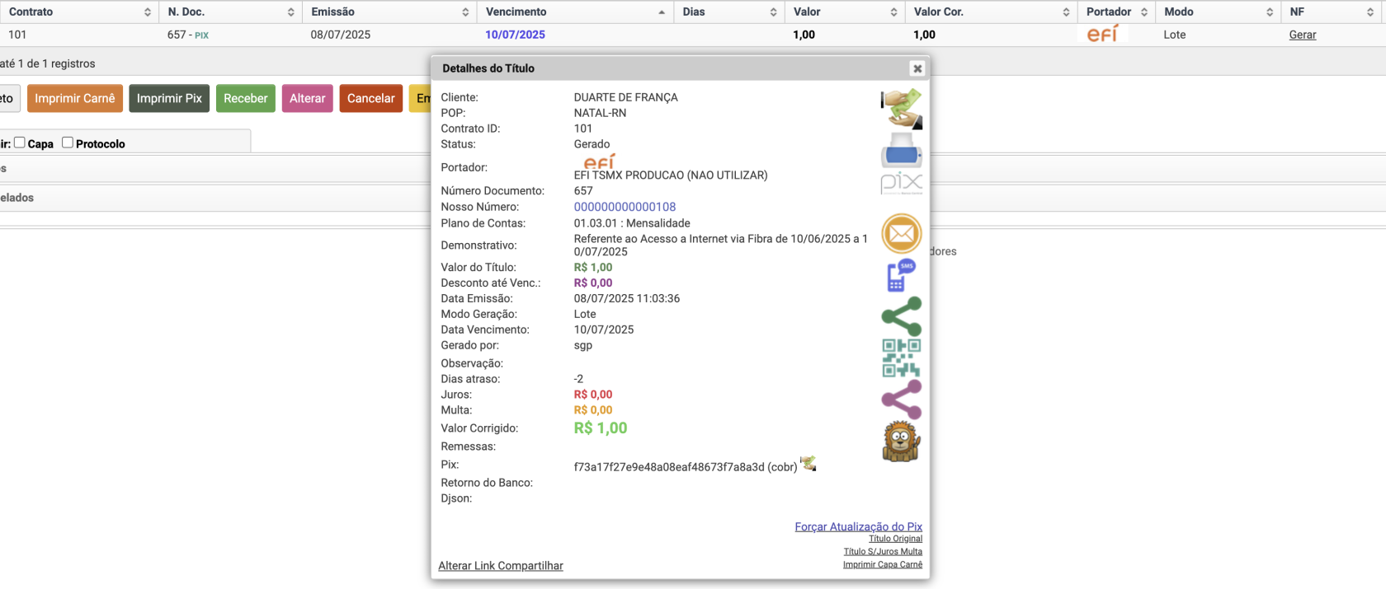
Task: Click the green share icon
Action: [901, 316]
